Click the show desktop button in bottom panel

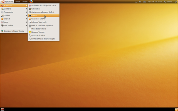[3, 109]
